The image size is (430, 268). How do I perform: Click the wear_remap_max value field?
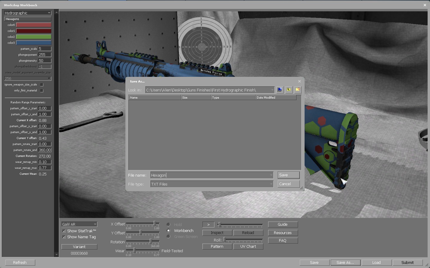pos(45,168)
